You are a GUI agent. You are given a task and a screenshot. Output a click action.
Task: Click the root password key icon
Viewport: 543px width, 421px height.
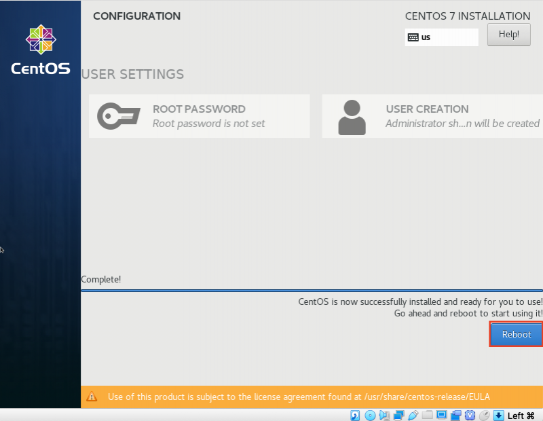point(119,116)
